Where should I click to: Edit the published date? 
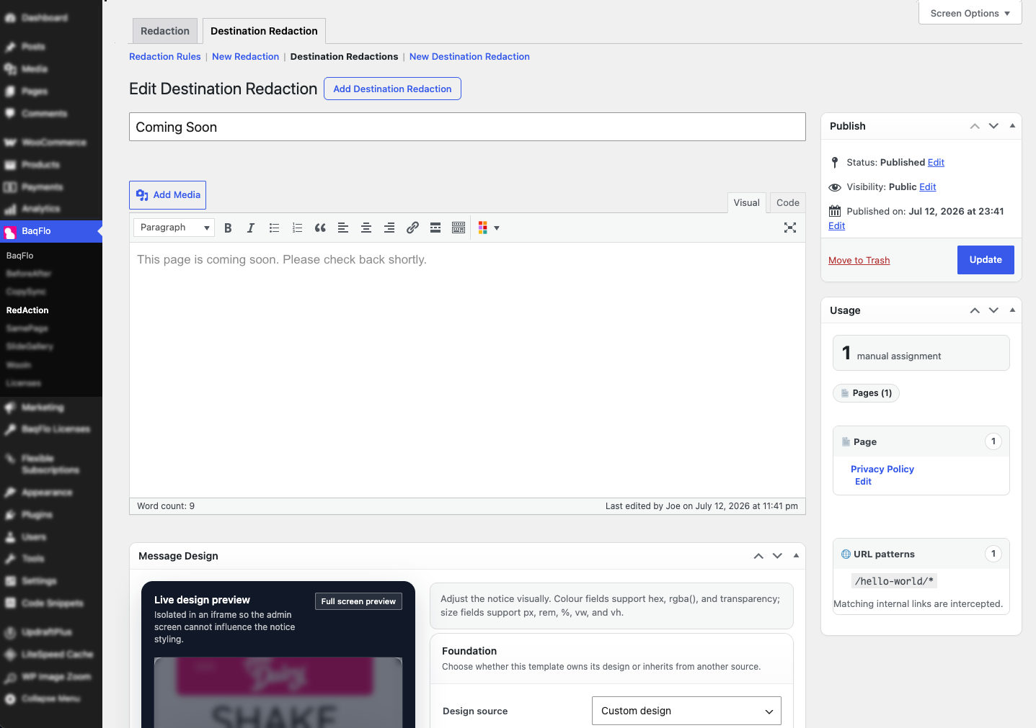(x=836, y=226)
